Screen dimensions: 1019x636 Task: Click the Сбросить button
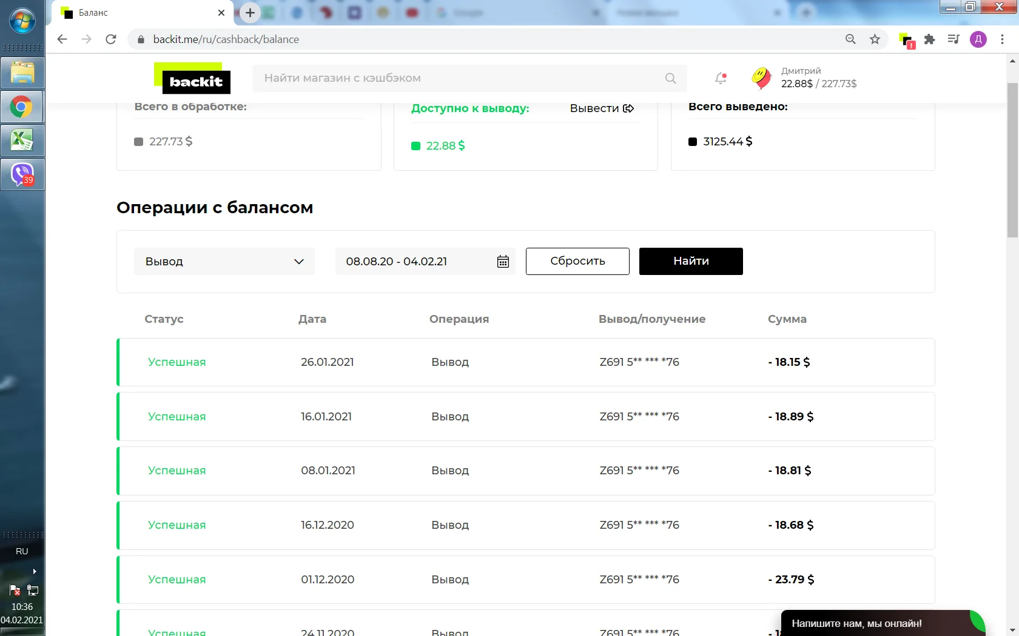577,261
